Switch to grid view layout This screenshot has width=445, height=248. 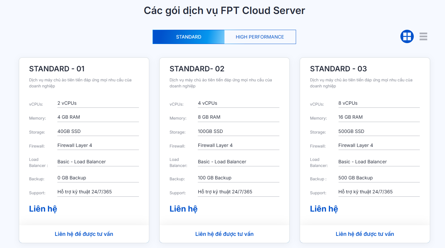[407, 36]
